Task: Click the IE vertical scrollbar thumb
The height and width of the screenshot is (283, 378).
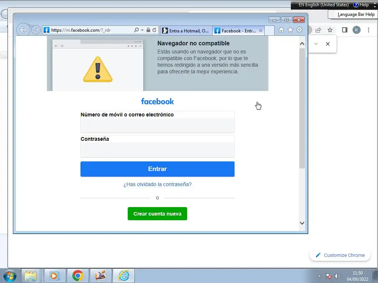Action: [302, 108]
